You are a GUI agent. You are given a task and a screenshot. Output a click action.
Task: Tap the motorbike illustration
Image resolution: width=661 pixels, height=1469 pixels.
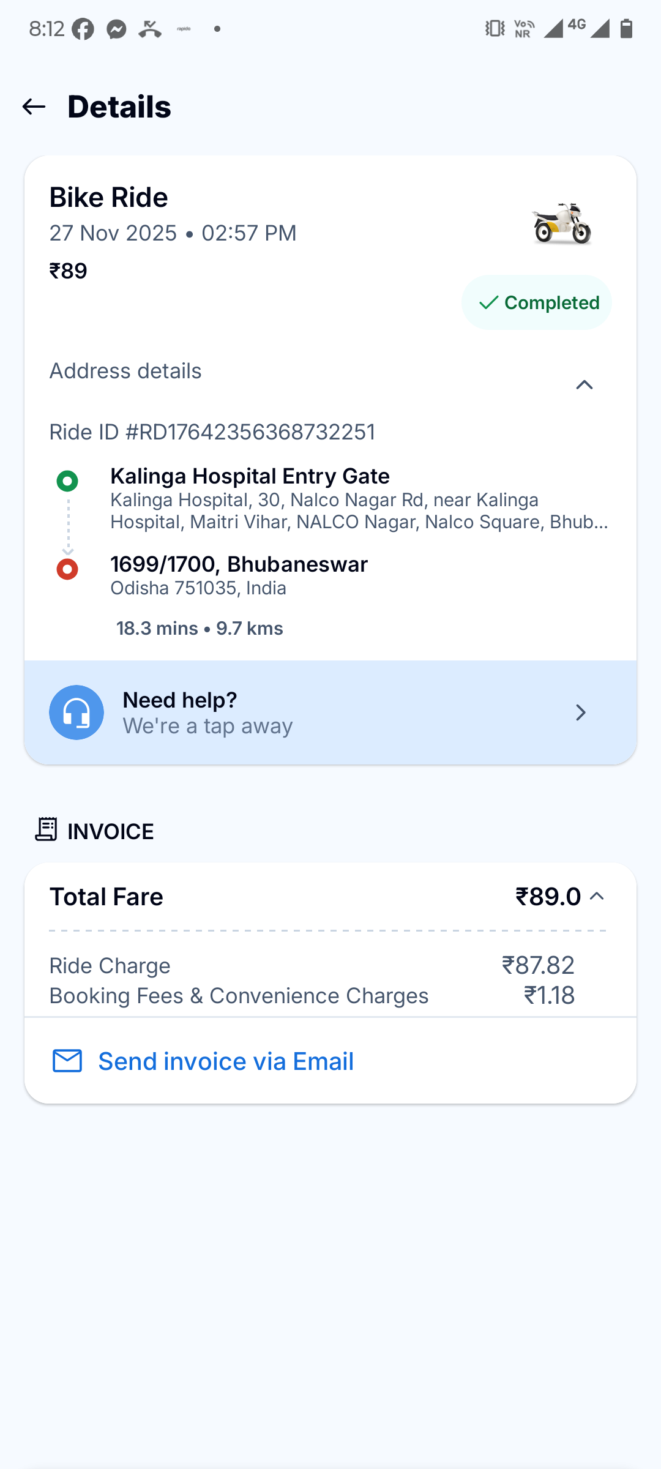(562, 223)
